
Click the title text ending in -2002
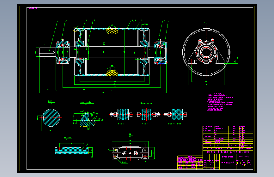point(228,152)
